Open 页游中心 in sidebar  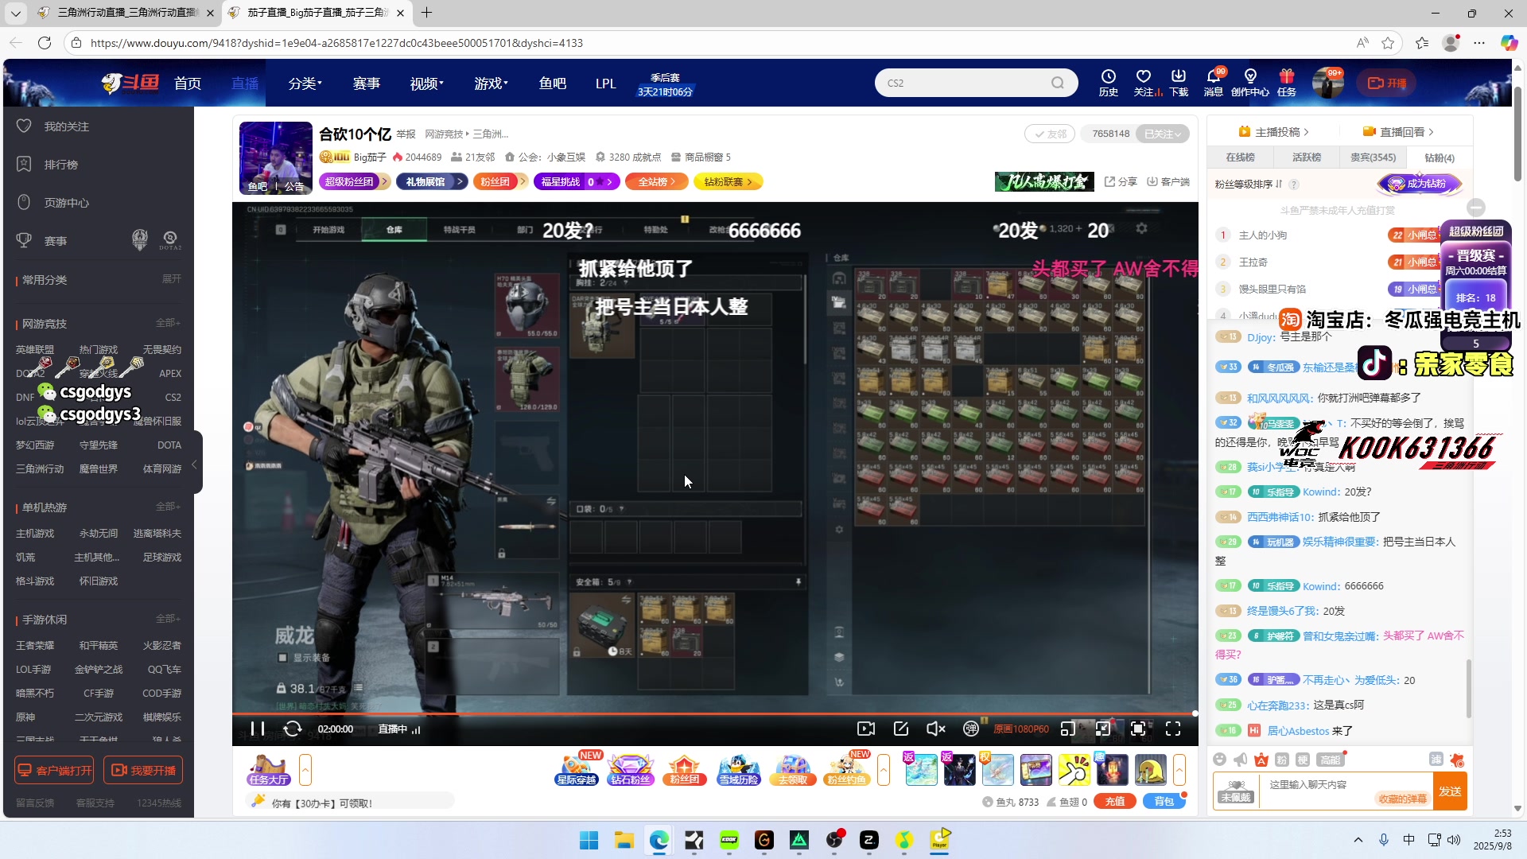(66, 203)
